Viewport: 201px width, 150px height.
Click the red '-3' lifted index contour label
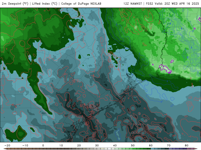pos(65,100)
